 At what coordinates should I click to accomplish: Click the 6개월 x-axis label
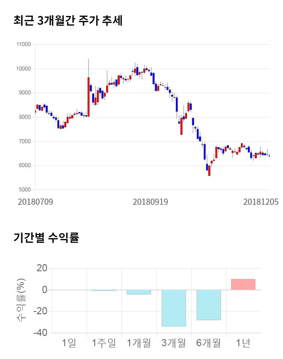(x=208, y=343)
